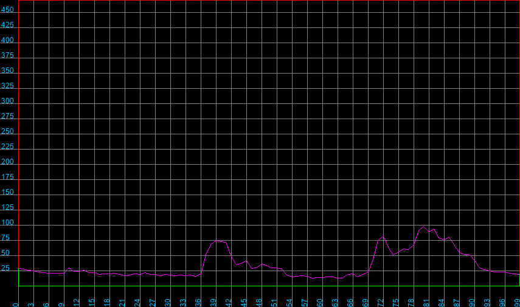The height and width of the screenshot is (307, 520).
Task: Pick the 21 tick label on the horizontal axis
Action: (x=123, y=302)
